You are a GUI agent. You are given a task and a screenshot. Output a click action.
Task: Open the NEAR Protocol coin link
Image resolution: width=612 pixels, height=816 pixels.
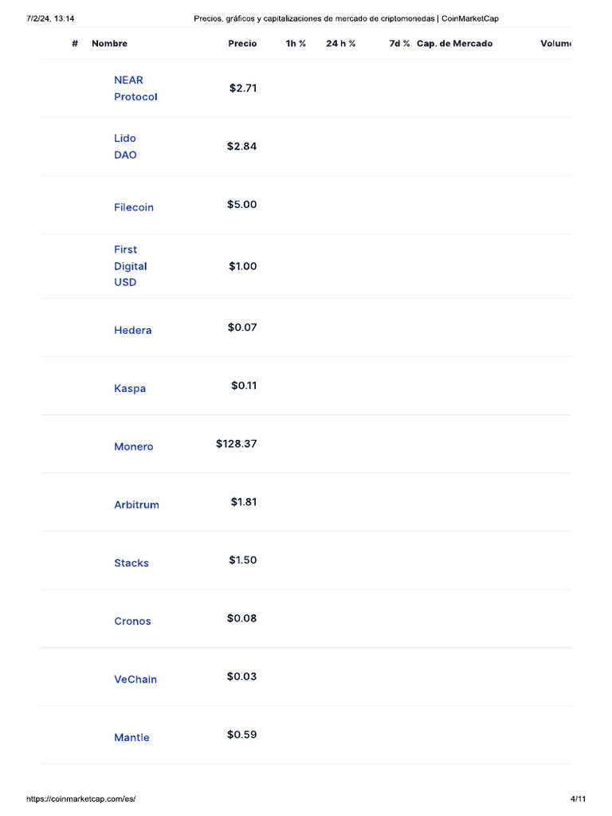pos(135,88)
